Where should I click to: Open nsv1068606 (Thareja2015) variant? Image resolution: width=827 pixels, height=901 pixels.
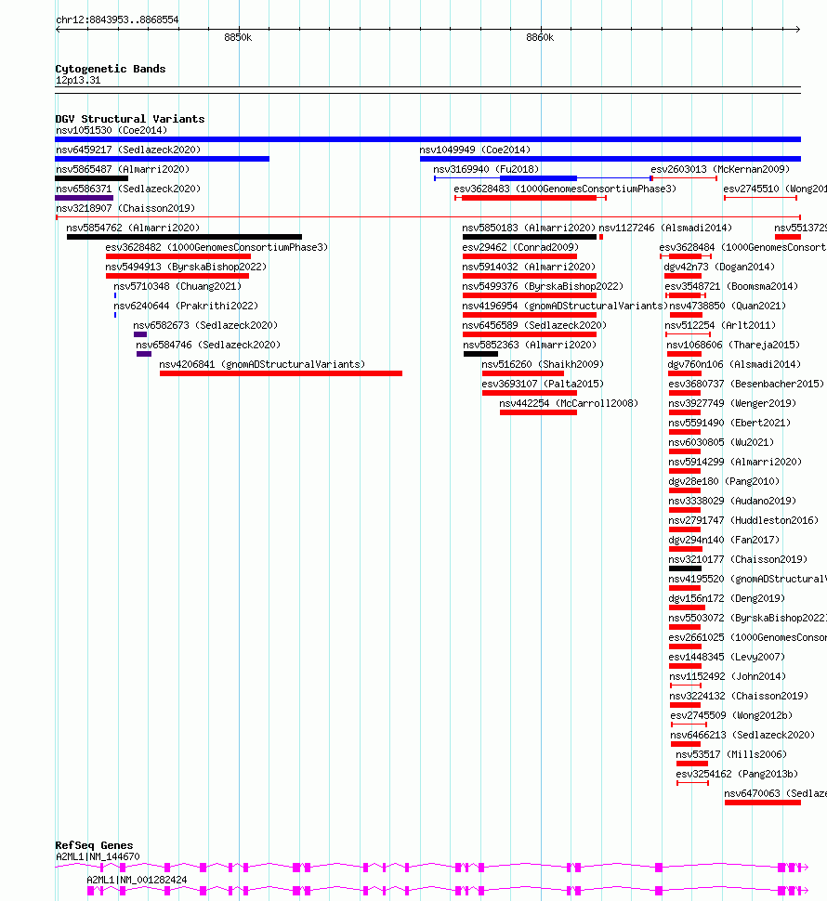tap(733, 346)
